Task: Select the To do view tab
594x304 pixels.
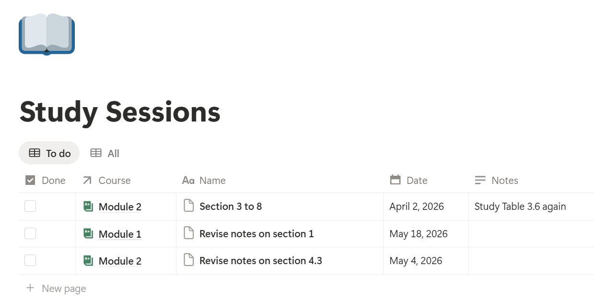Action: (x=49, y=153)
